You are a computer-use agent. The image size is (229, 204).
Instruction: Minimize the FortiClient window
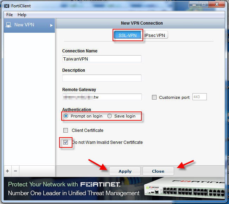tap(194, 5)
